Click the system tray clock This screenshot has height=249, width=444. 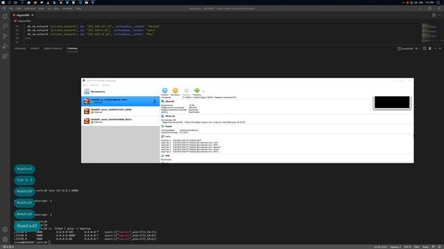click(429, 2)
